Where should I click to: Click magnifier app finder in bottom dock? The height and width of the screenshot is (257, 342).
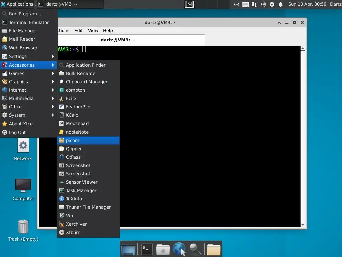pyautogui.click(x=195, y=249)
